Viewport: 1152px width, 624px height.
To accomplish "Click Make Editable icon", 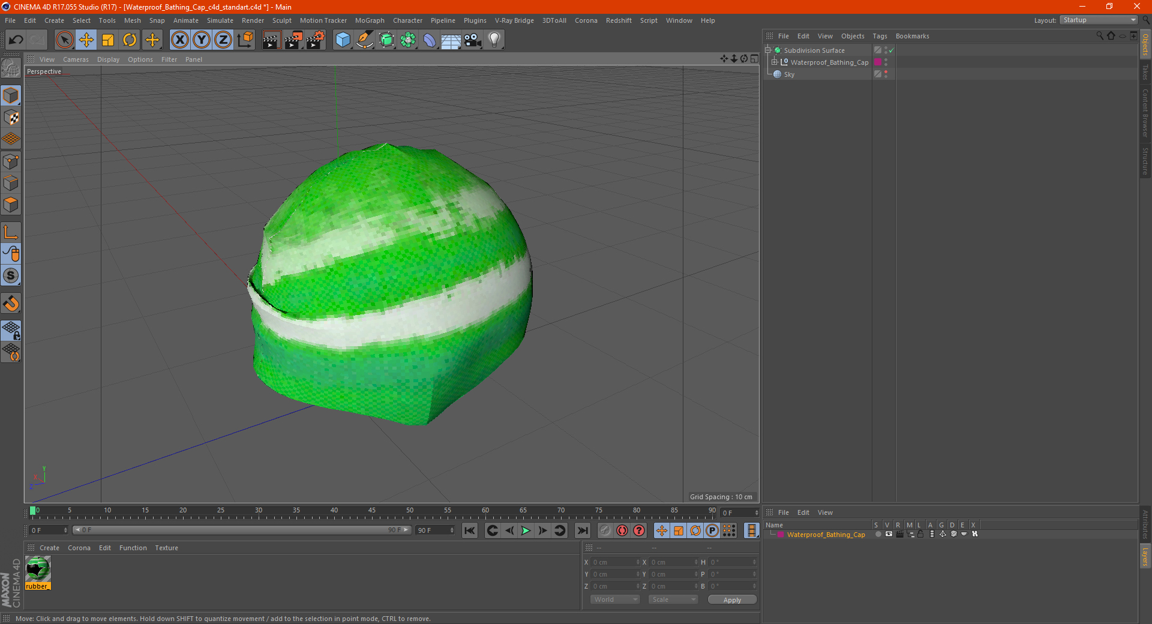I will [x=11, y=68].
